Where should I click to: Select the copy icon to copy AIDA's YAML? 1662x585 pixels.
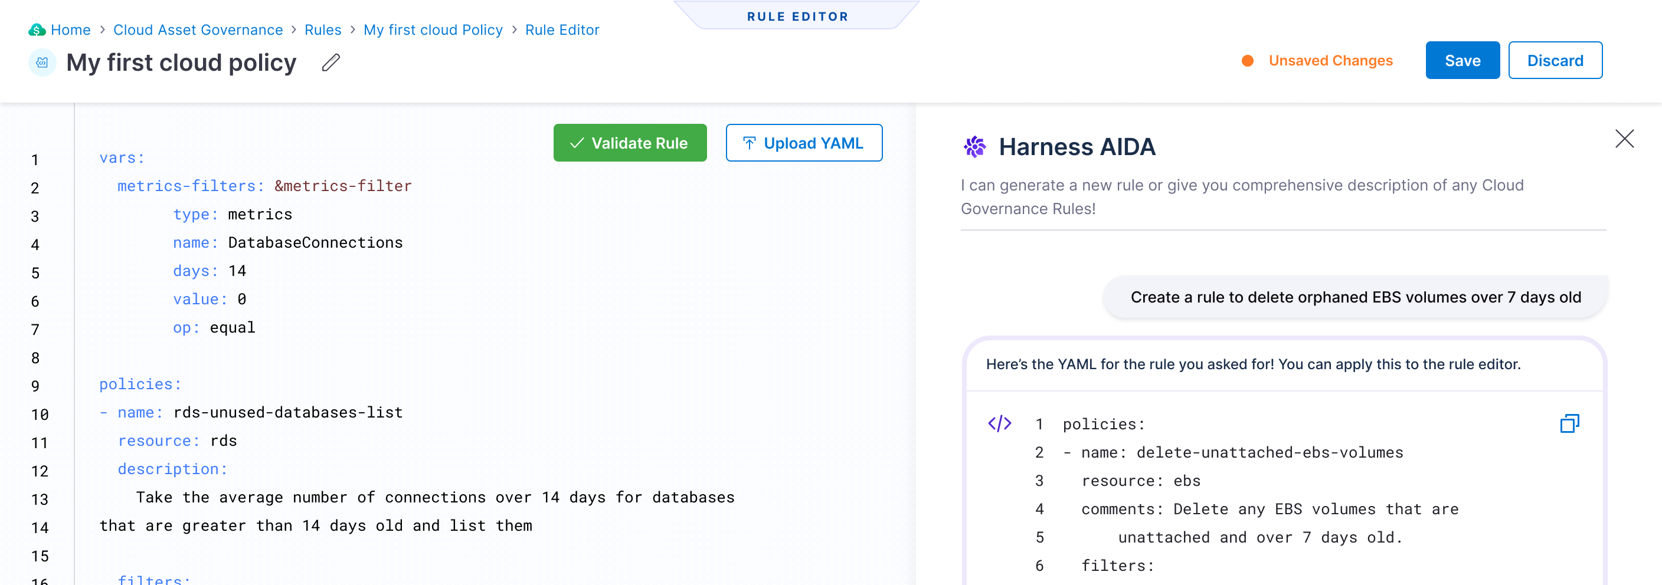1571,424
